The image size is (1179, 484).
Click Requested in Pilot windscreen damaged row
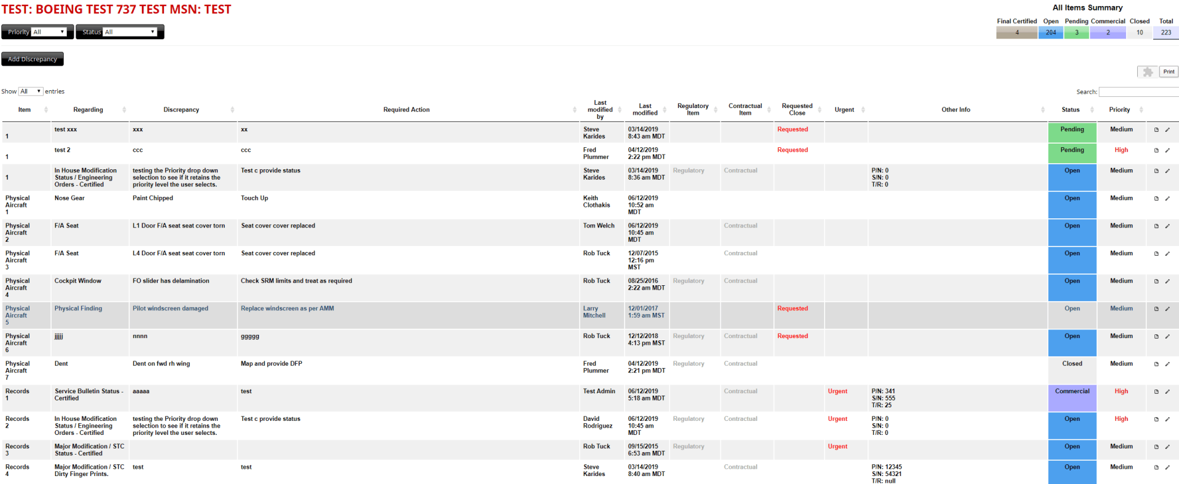coord(792,309)
